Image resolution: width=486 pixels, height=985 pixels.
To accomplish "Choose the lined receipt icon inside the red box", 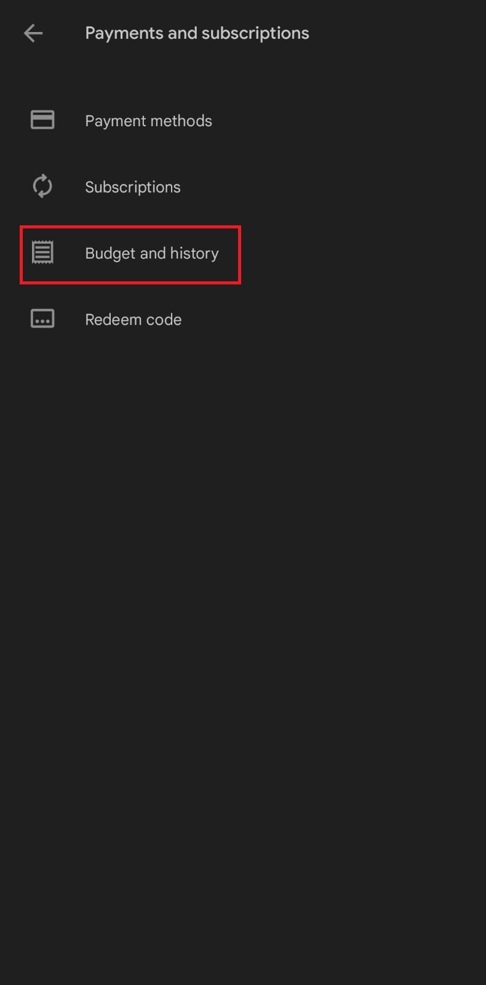I will (42, 252).
